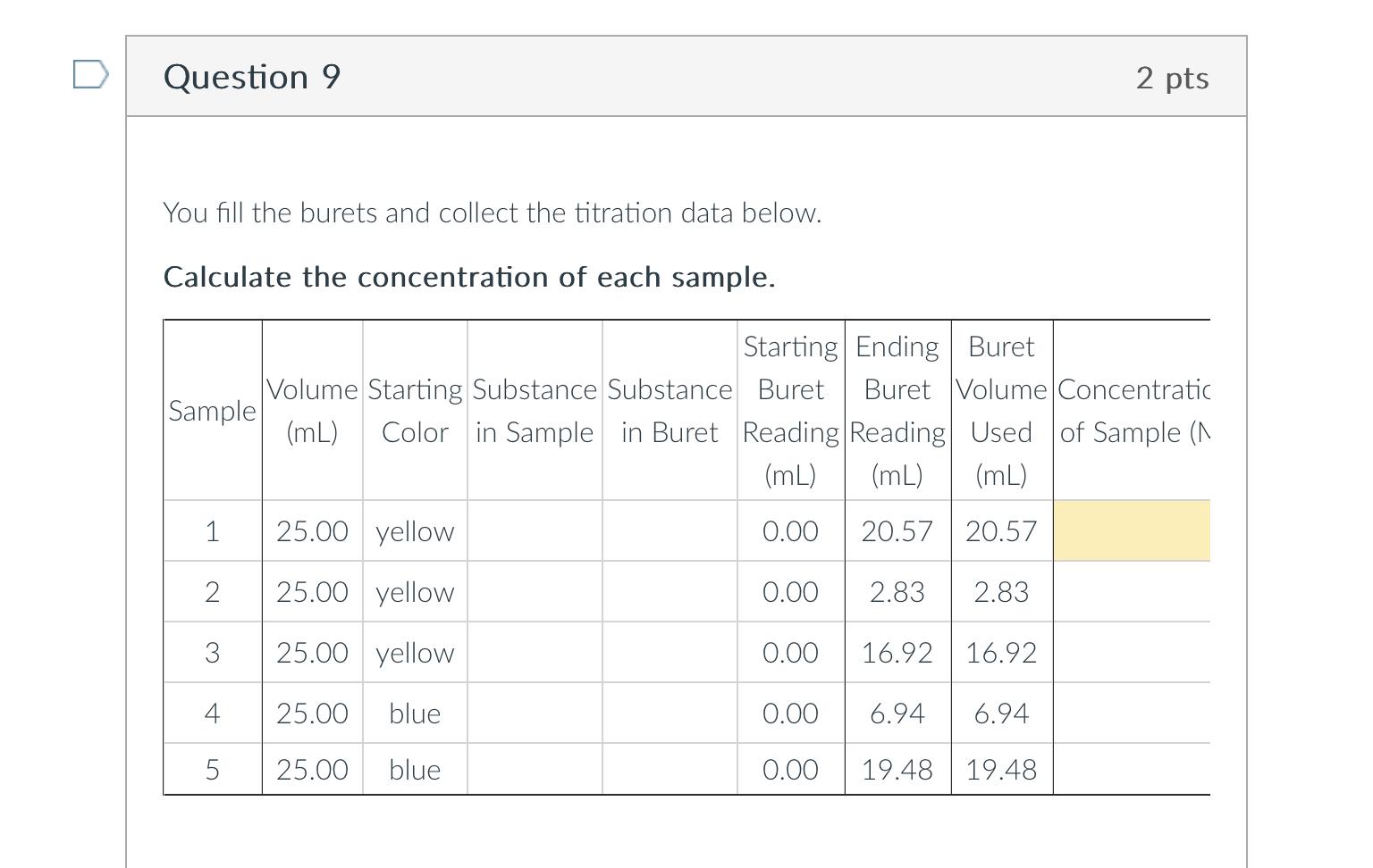1373x868 pixels.
Task: Open the Substance in Sample cell for Sample 1
Action: pyautogui.click(x=534, y=530)
